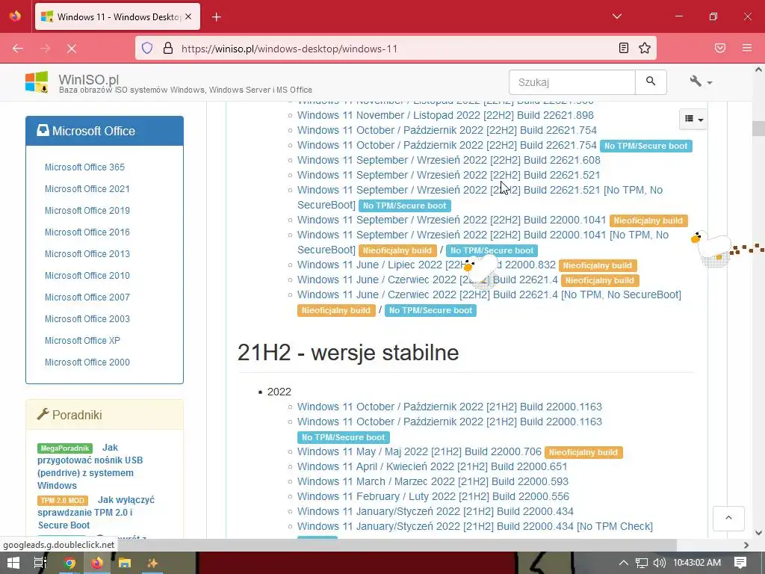Viewport: 765px width, 574px height.
Task: Bookmark this page with the star icon
Action: (645, 48)
